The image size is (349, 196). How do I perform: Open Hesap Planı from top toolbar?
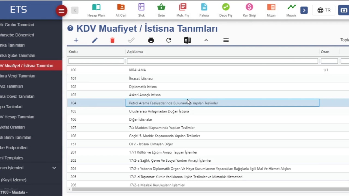96,10
